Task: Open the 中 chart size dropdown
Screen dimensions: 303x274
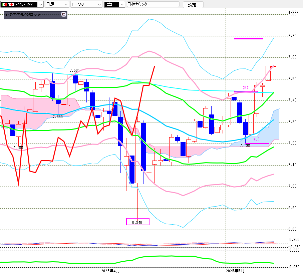Action: coord(114,4)
